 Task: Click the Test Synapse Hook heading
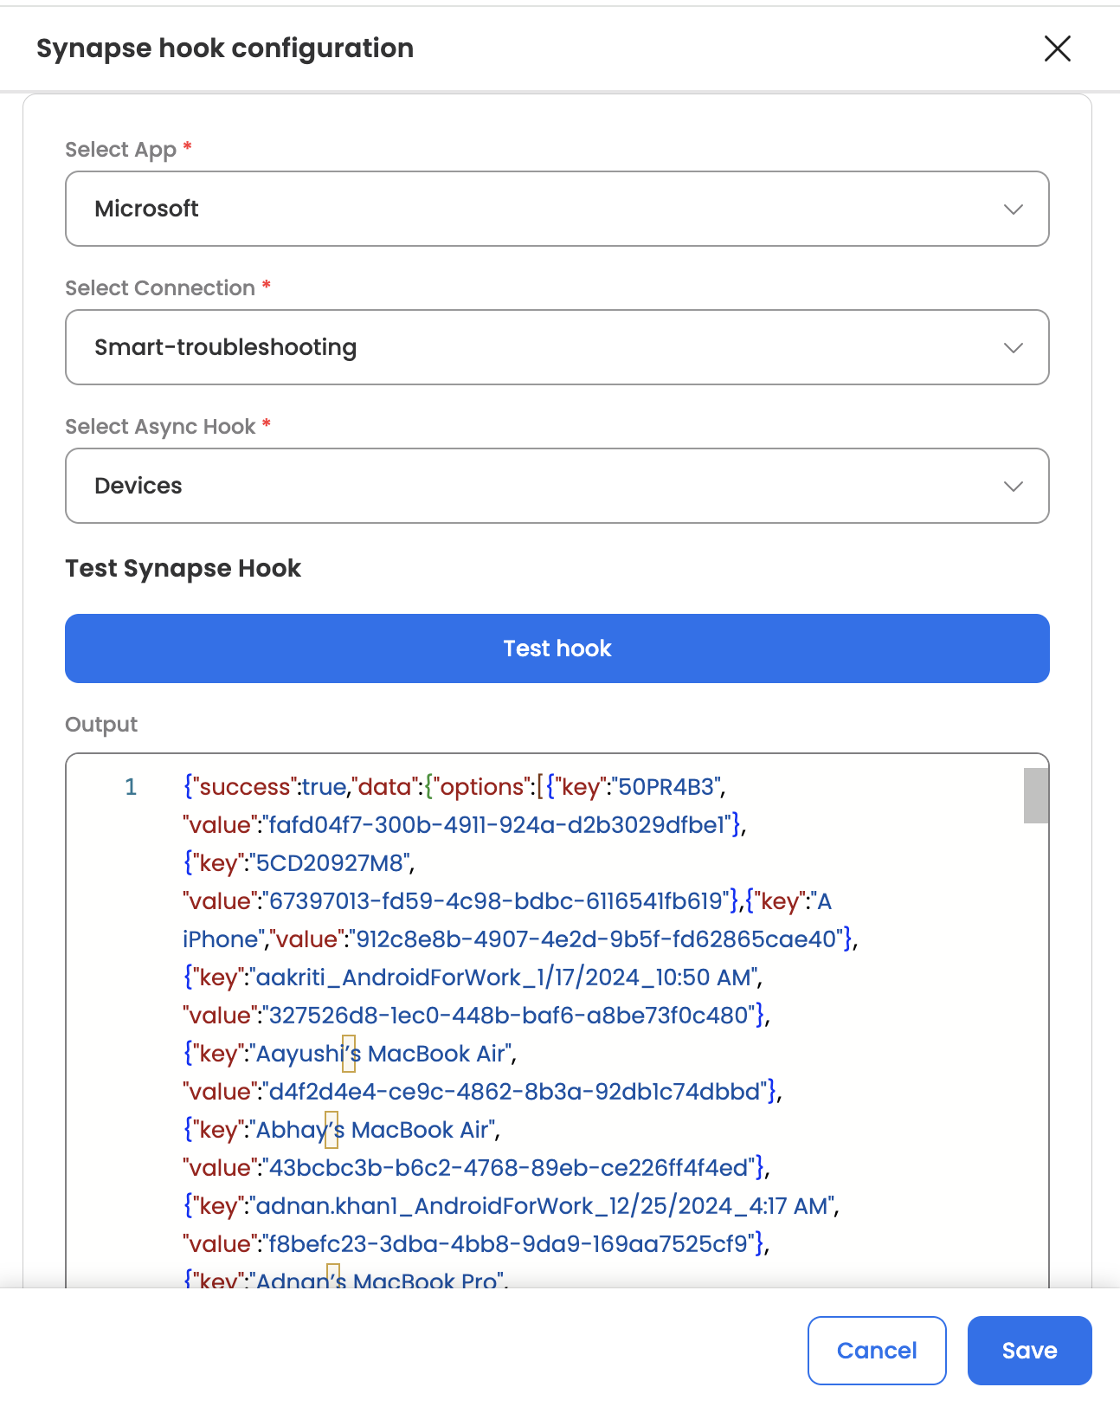click(183, 569)
